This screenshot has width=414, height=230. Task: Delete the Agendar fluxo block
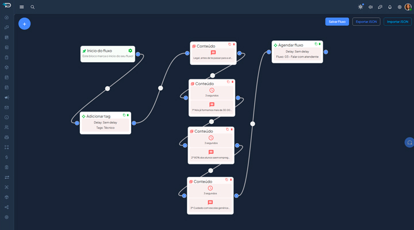pos(320,44)
